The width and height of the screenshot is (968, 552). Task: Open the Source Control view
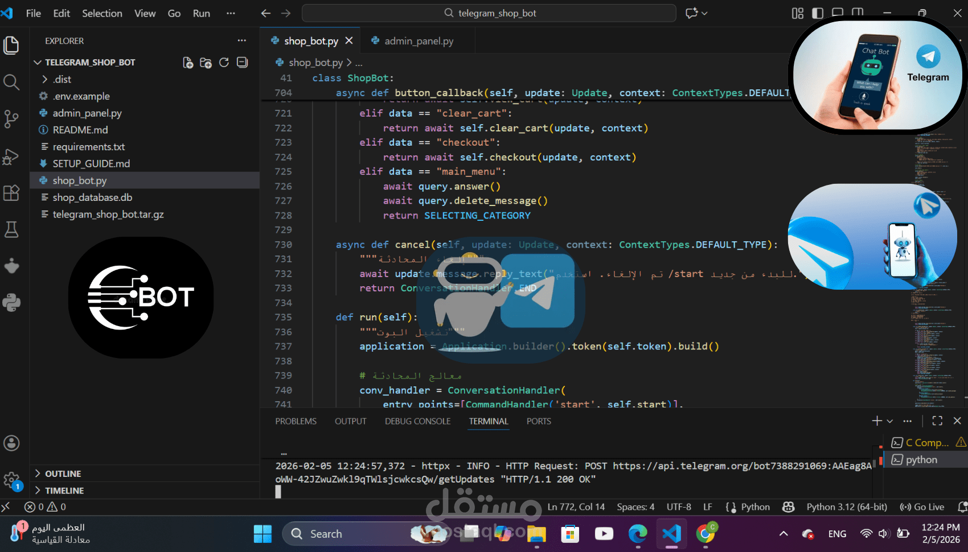pos(11,119)
